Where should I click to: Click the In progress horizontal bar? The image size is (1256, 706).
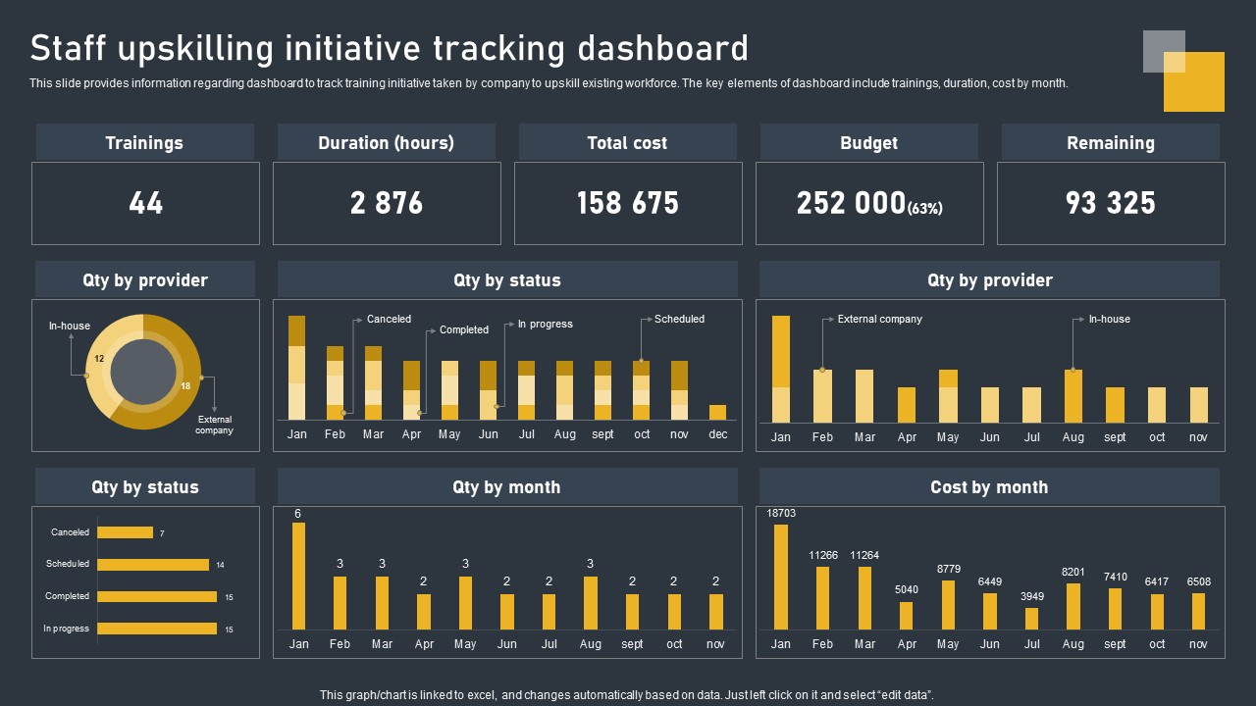(x=157, y=629)
